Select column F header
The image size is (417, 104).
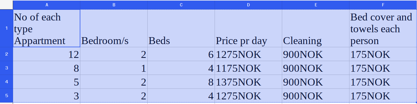383,5
